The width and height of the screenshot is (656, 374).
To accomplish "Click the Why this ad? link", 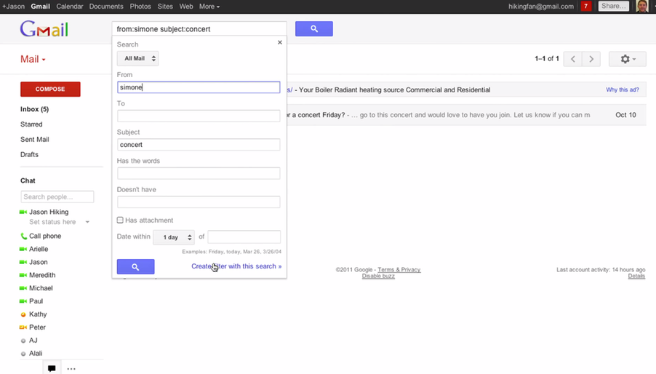I will 622,89.
